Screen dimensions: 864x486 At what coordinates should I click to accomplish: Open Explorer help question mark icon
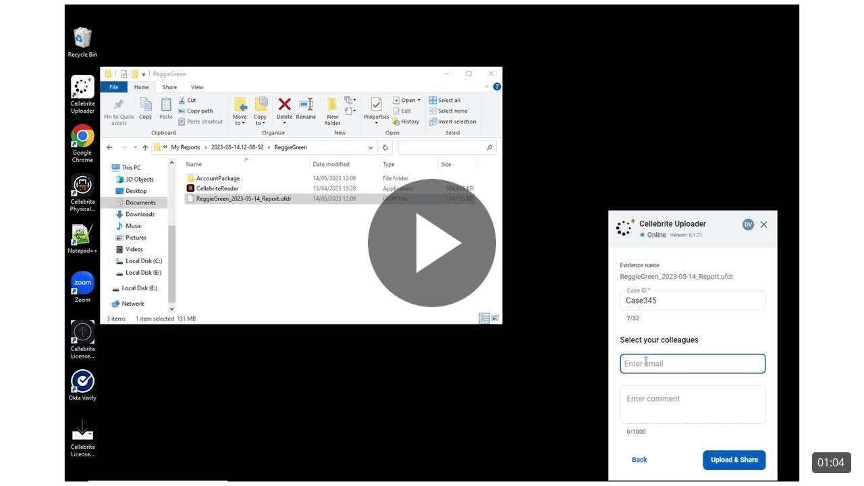click(x=497, y=87)
